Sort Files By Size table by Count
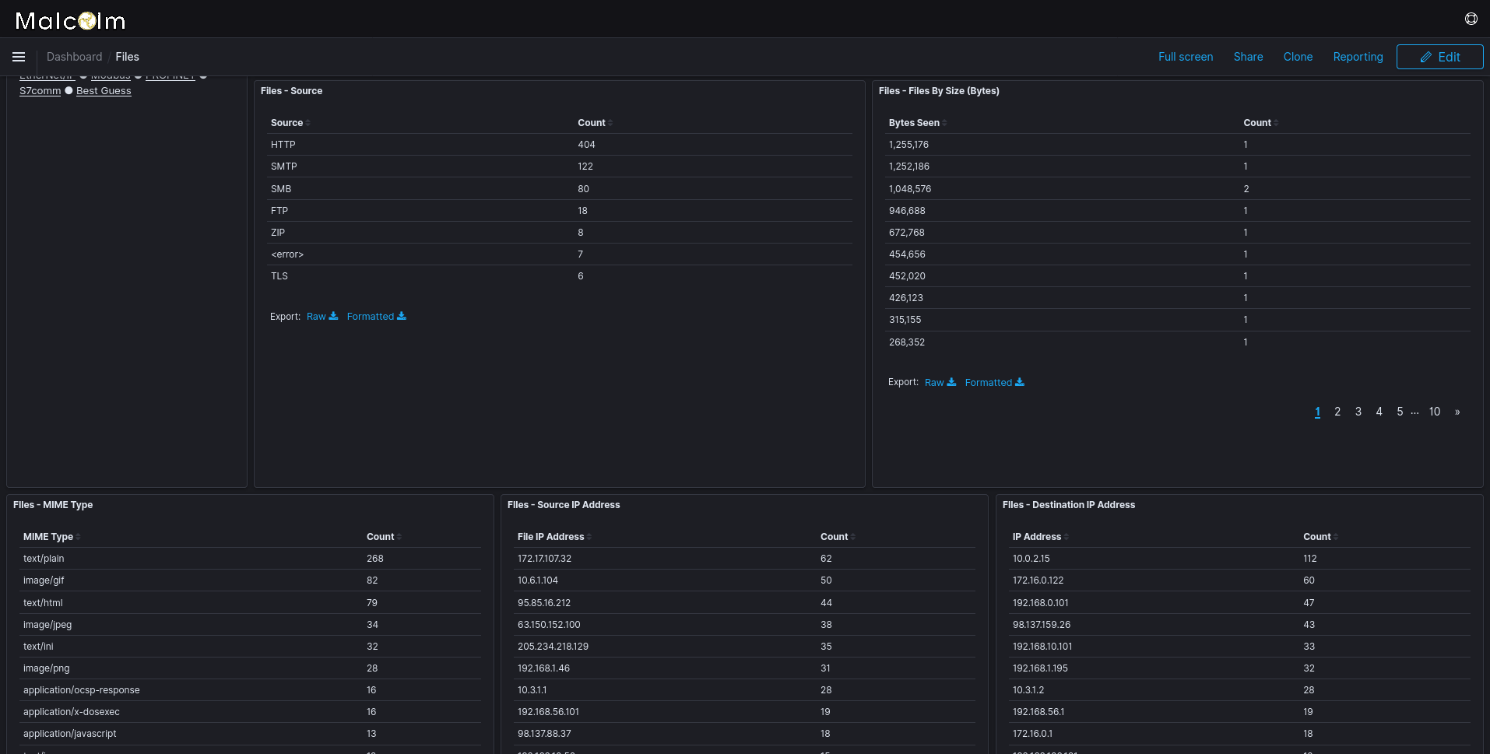Viewport: 1490px width, 754px height. click(1260, 123)
